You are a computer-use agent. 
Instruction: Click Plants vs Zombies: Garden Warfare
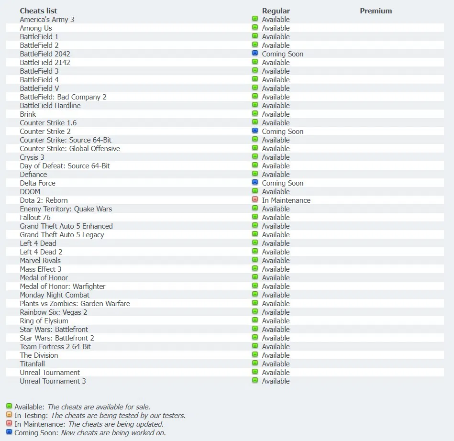(x=75, y=303)
